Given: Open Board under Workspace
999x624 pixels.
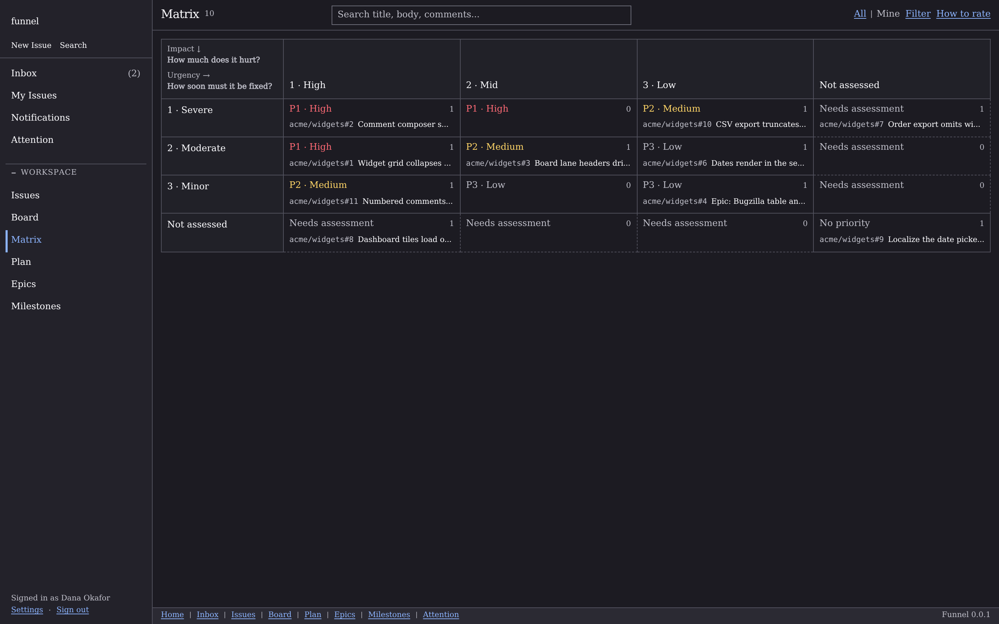Looking at the screenshot, I should [x=76, y=217].
